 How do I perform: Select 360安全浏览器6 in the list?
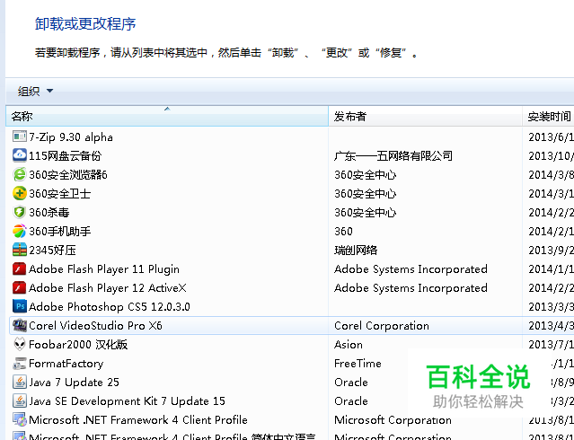(68, 174)
